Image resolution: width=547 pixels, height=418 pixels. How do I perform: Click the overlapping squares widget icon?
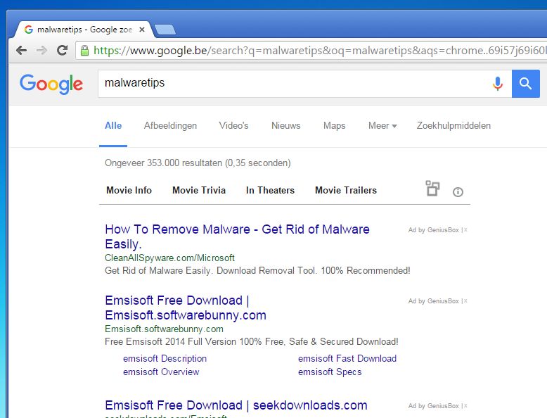coord(432,189)
